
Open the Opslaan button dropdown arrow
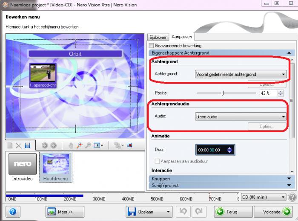point(168,212)
